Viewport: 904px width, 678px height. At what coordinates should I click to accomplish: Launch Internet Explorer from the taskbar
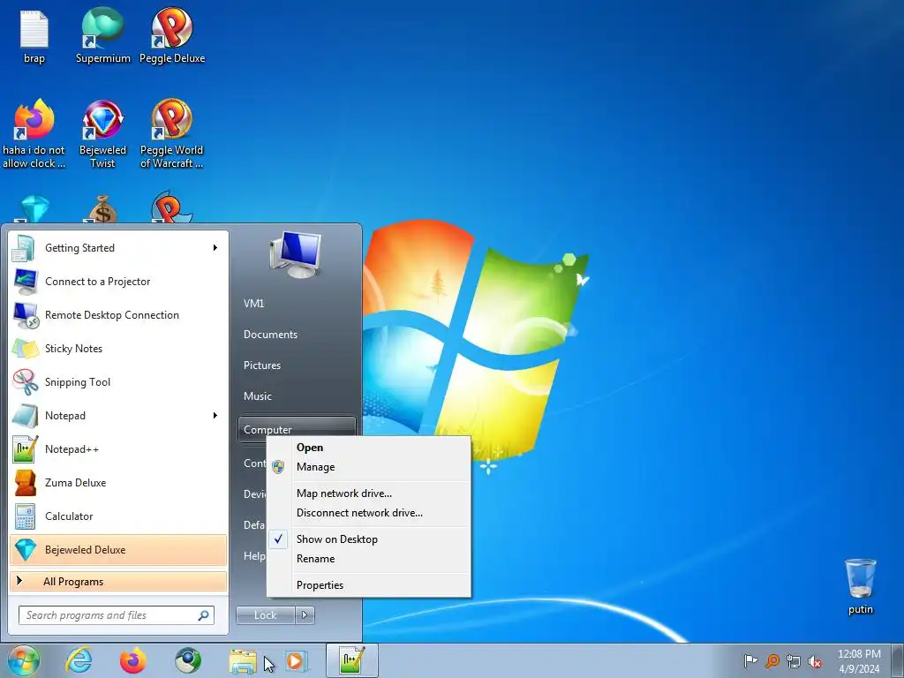click(x=79, y=660)
